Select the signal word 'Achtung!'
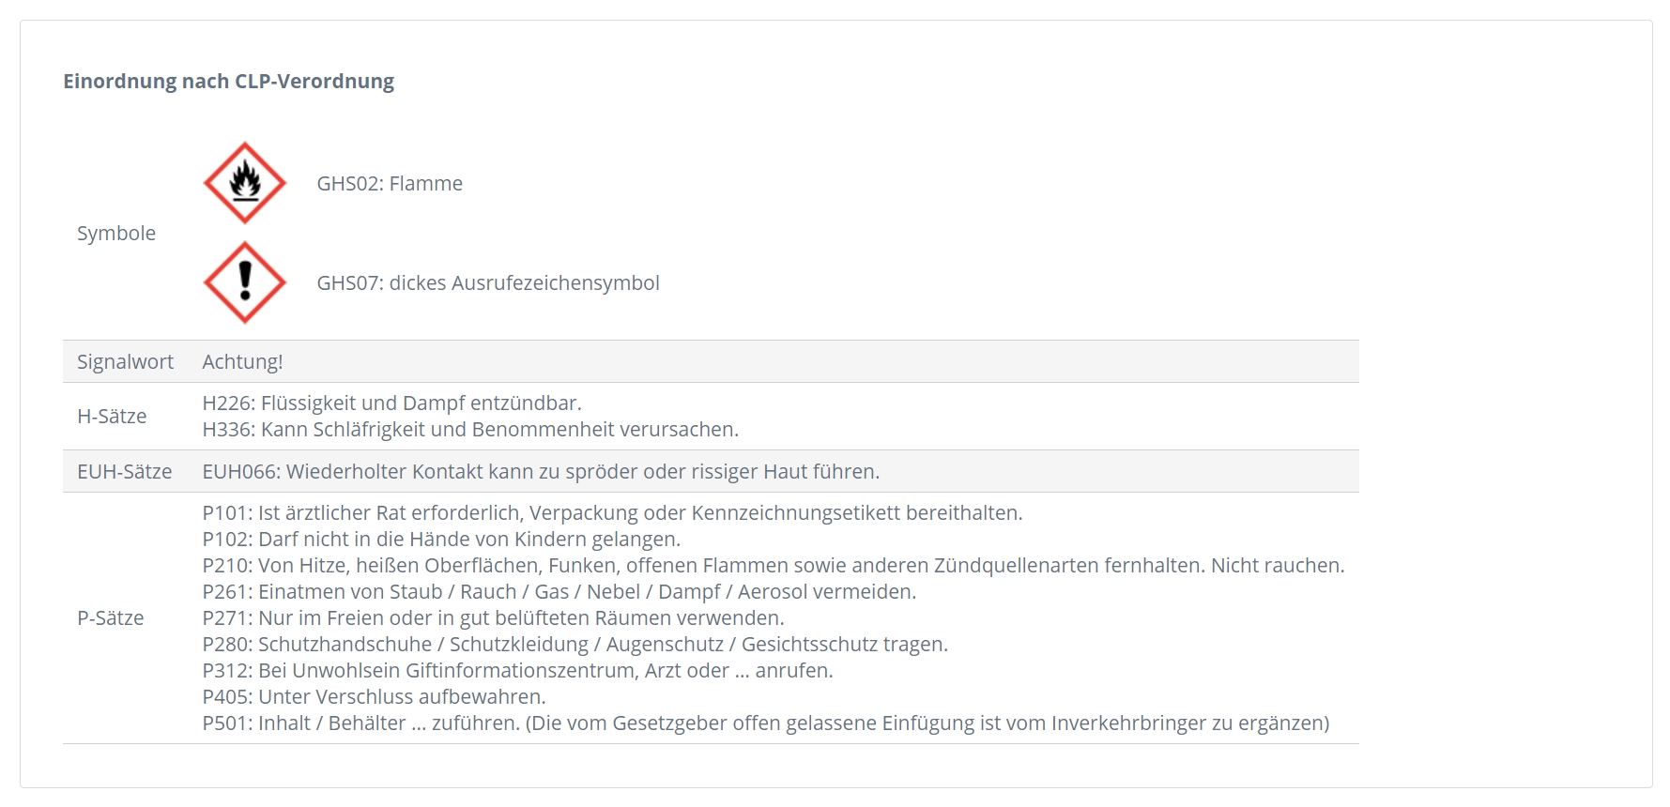Image resolution: width=1670 pixels, height=807 pixels. point(242,362)
